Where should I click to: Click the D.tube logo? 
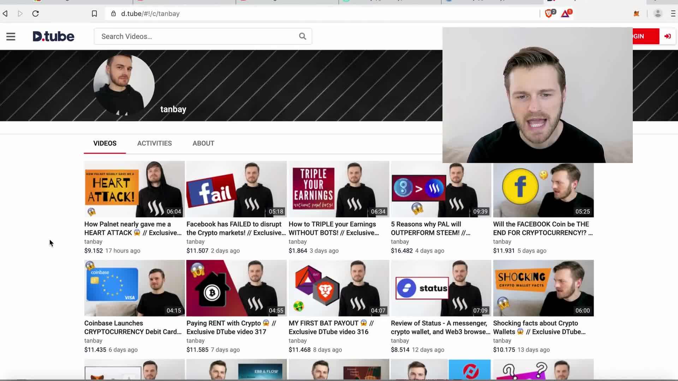tap(53, 36)
